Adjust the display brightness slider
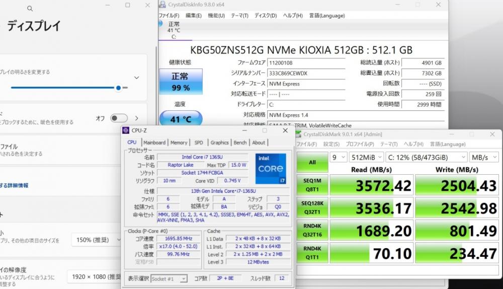Screen dimensions: 503x289 [x=69, y=87]
